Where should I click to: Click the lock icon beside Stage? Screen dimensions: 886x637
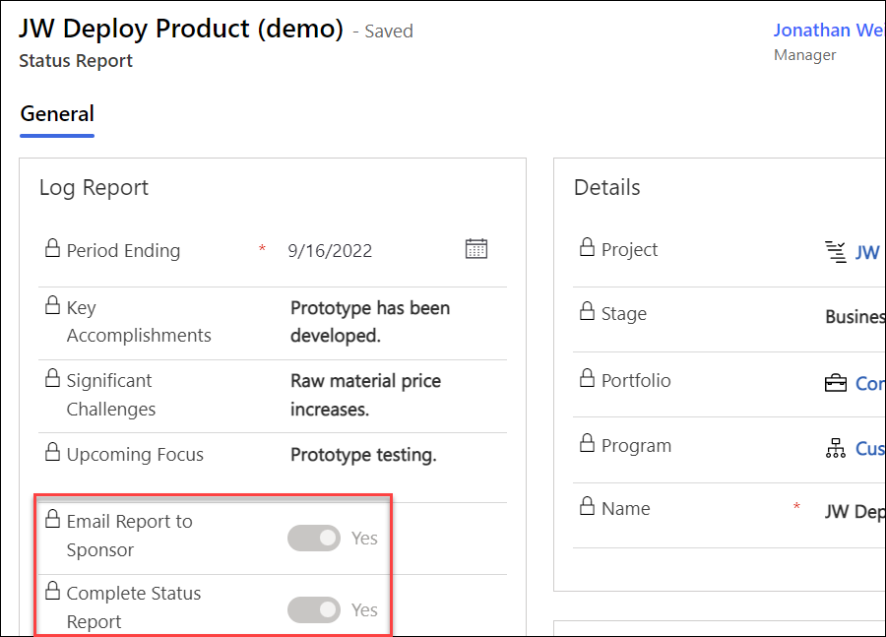588,312
